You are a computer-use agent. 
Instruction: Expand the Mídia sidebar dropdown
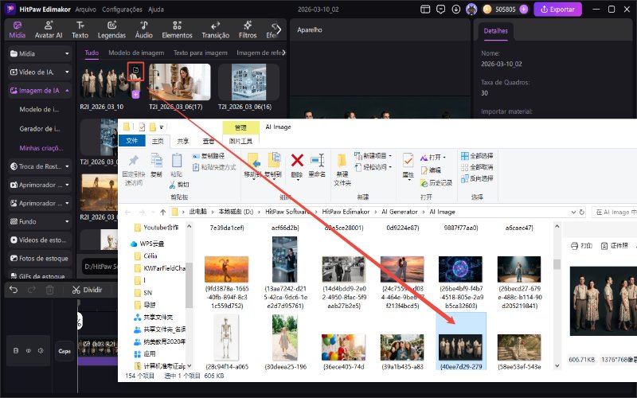[68, 53]
